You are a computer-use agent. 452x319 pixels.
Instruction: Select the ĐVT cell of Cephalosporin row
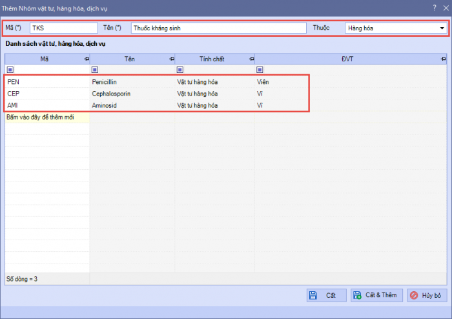click(282, 94)
